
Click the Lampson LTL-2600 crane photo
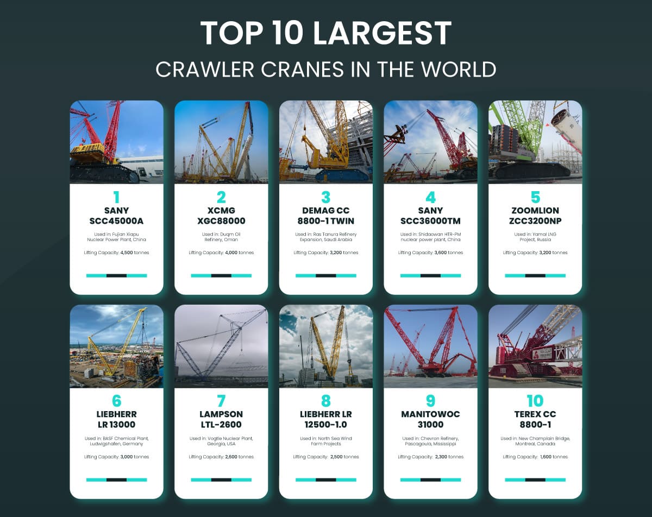click(x=221, y=348)
